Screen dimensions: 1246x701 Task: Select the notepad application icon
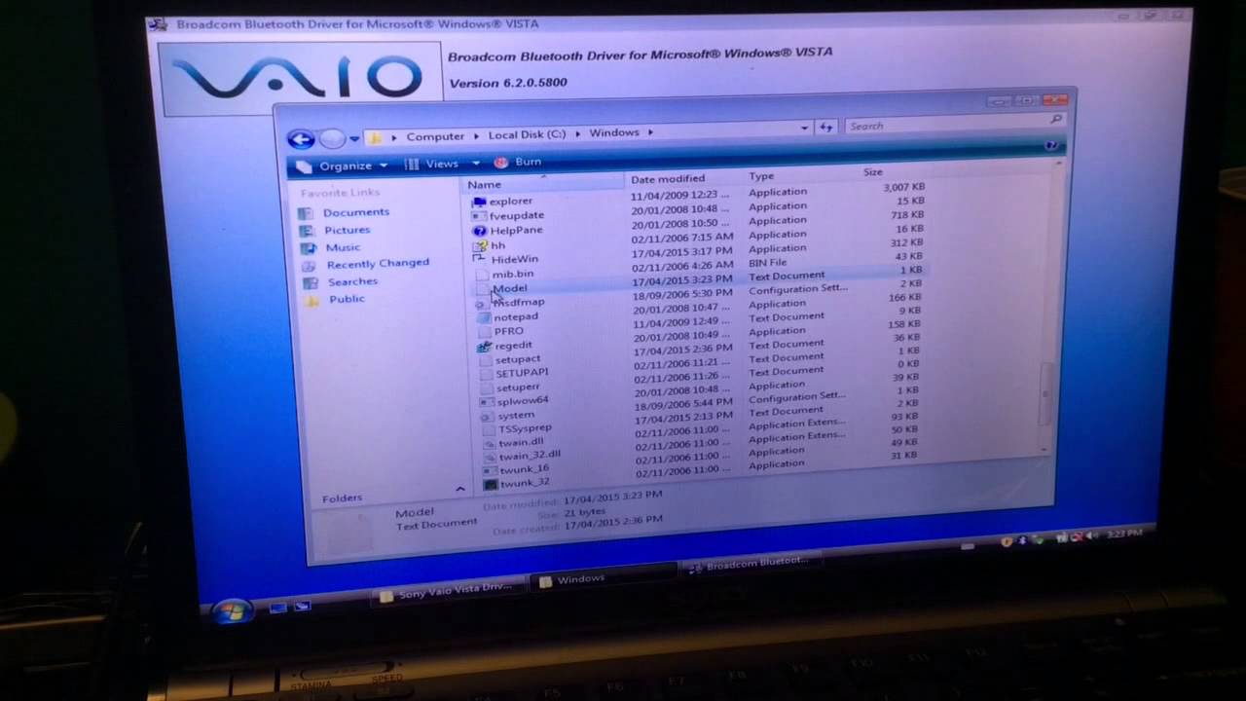[483, 317]
